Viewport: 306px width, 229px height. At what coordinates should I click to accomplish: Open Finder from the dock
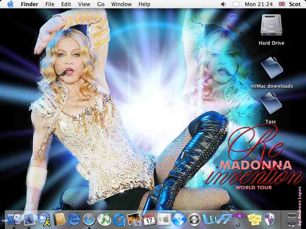[x=14, y=219]
